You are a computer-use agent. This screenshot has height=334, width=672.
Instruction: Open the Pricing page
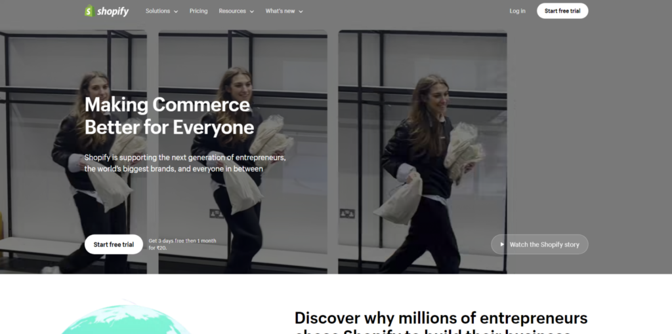coord(198,11)
